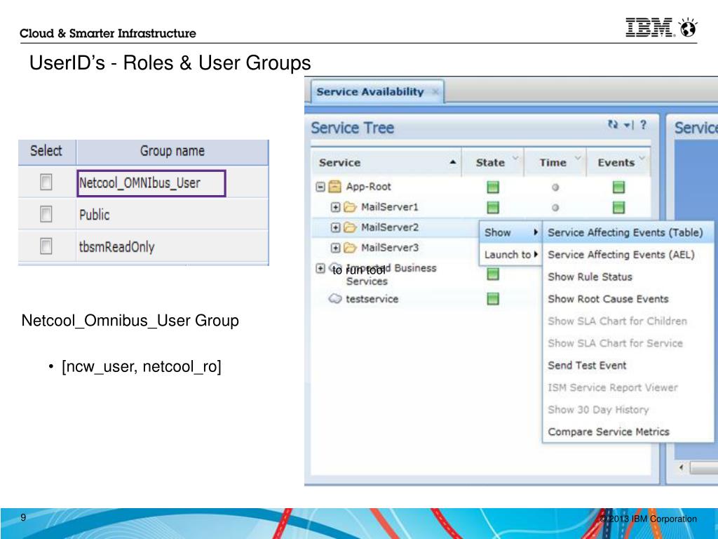Screen dimensions: 718x539
Task: Click the testservice cloud icon
Action: 335,299
